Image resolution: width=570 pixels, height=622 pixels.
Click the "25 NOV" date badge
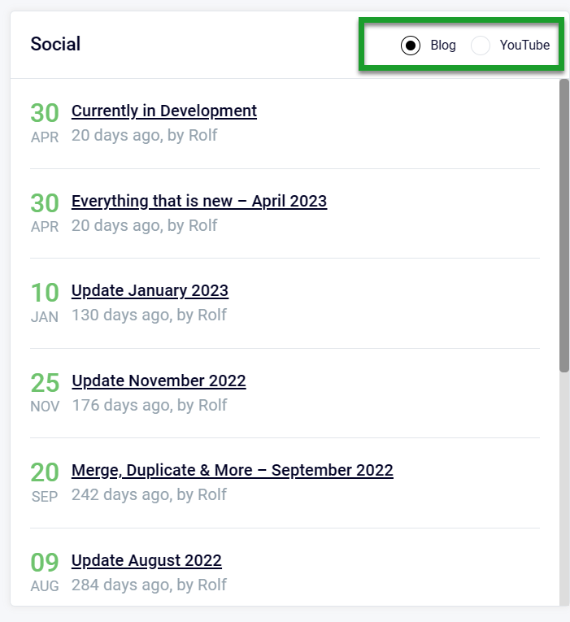pyautogui.click(x=45, y=393)
